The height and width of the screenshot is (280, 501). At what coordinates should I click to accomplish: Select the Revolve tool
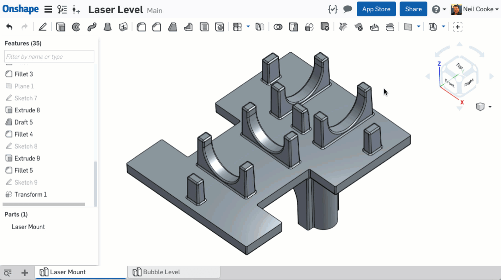click(x=76, y=27)
